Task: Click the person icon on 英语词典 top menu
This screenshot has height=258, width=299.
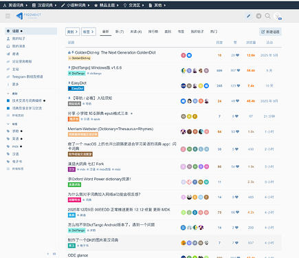Action: coord(5,6)
